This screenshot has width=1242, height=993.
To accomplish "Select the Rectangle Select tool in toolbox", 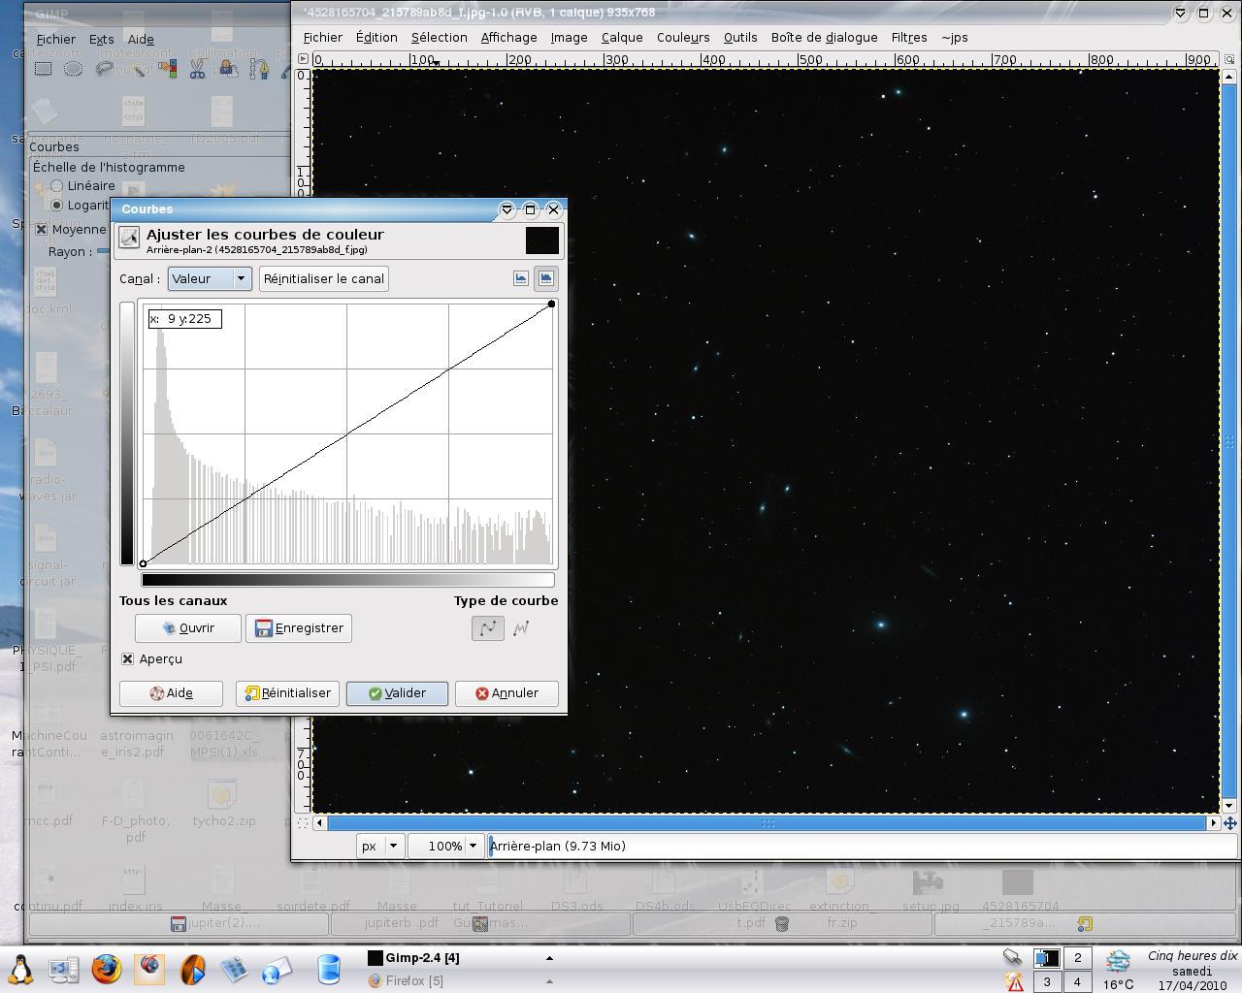I will tap(44, 69).
